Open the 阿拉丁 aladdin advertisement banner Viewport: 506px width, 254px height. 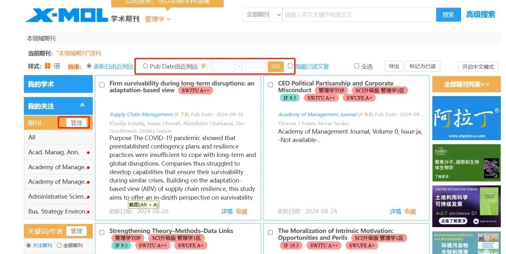click(466, 118)
